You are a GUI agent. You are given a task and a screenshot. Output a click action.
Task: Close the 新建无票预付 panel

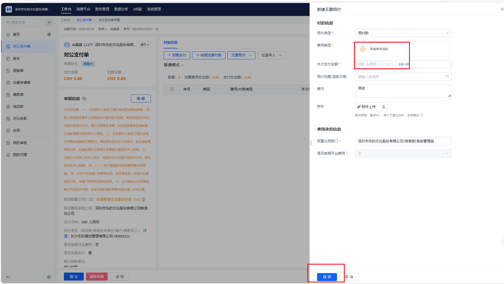click(x=502, y=9)
